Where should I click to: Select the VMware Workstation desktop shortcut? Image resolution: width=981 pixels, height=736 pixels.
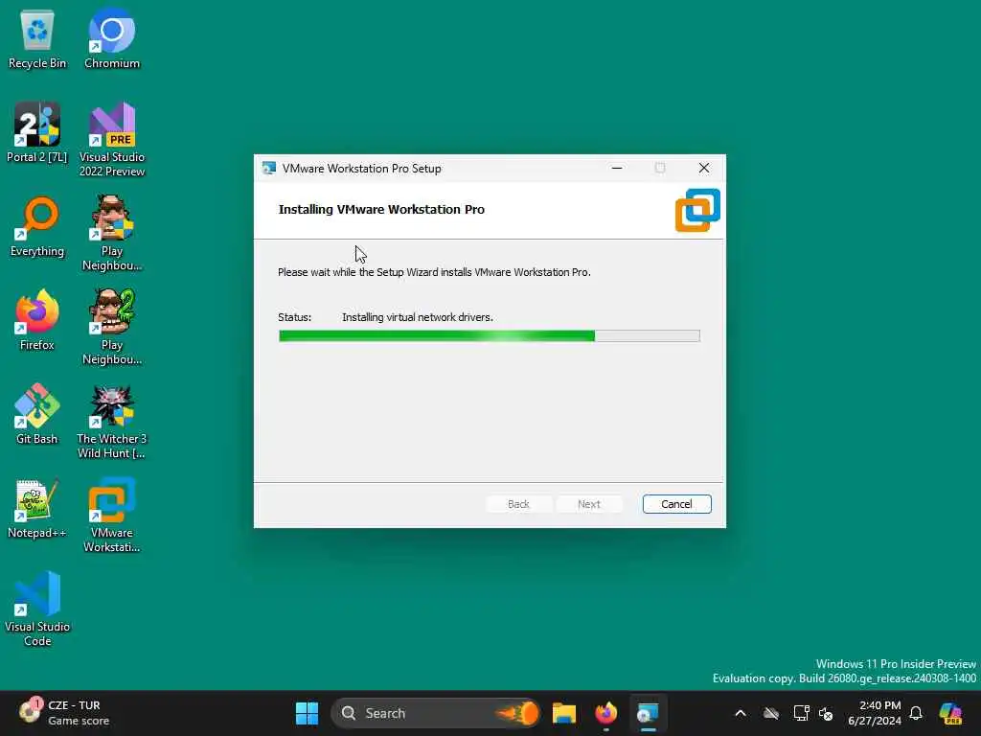click(112, 515)
